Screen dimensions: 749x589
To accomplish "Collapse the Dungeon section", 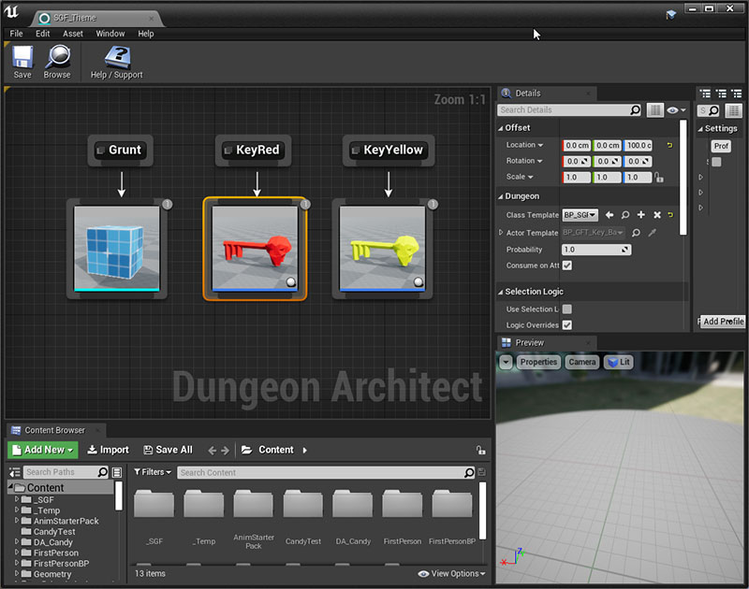I will click(x=501, y=196).
